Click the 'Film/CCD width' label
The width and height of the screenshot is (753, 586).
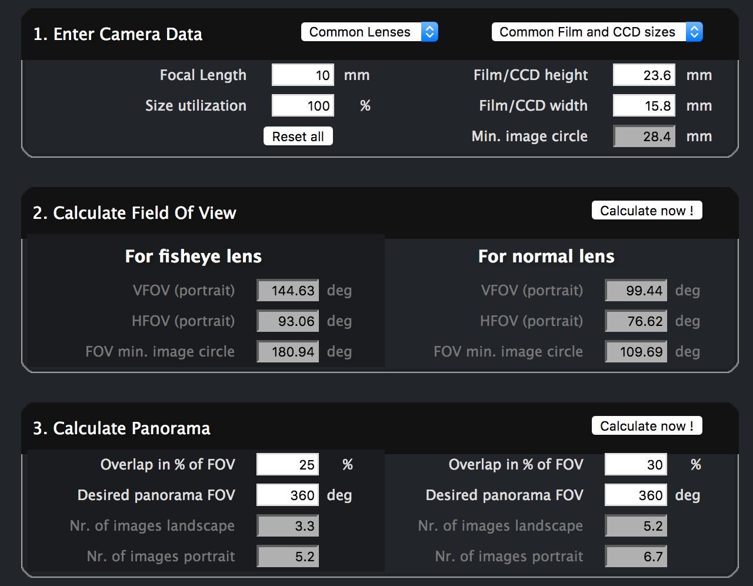(x=534, y=106)
